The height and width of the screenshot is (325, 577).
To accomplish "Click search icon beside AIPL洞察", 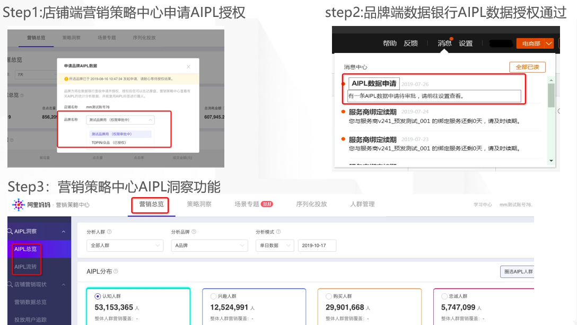I will pos(10,232).
